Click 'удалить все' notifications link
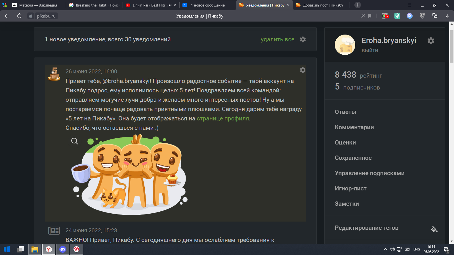This screenshot has width=454, height=255. click(x=278, y=39)
